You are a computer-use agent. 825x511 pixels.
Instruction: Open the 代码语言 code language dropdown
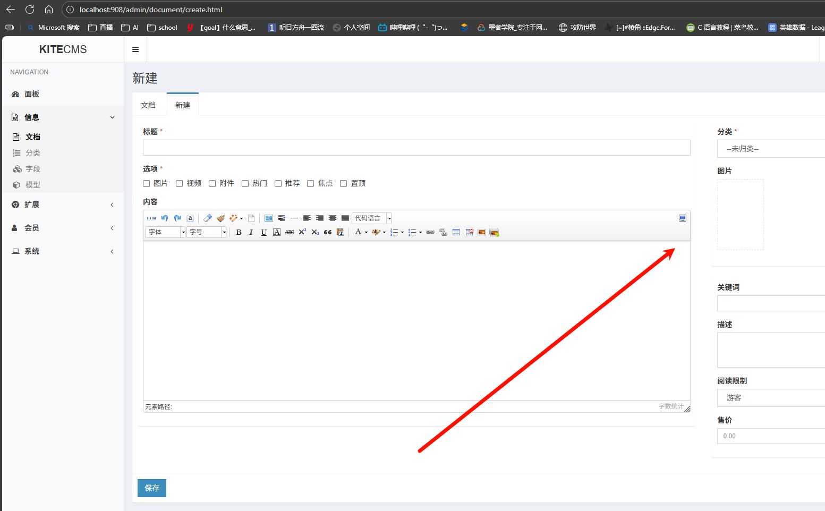(x=371, y=218)
